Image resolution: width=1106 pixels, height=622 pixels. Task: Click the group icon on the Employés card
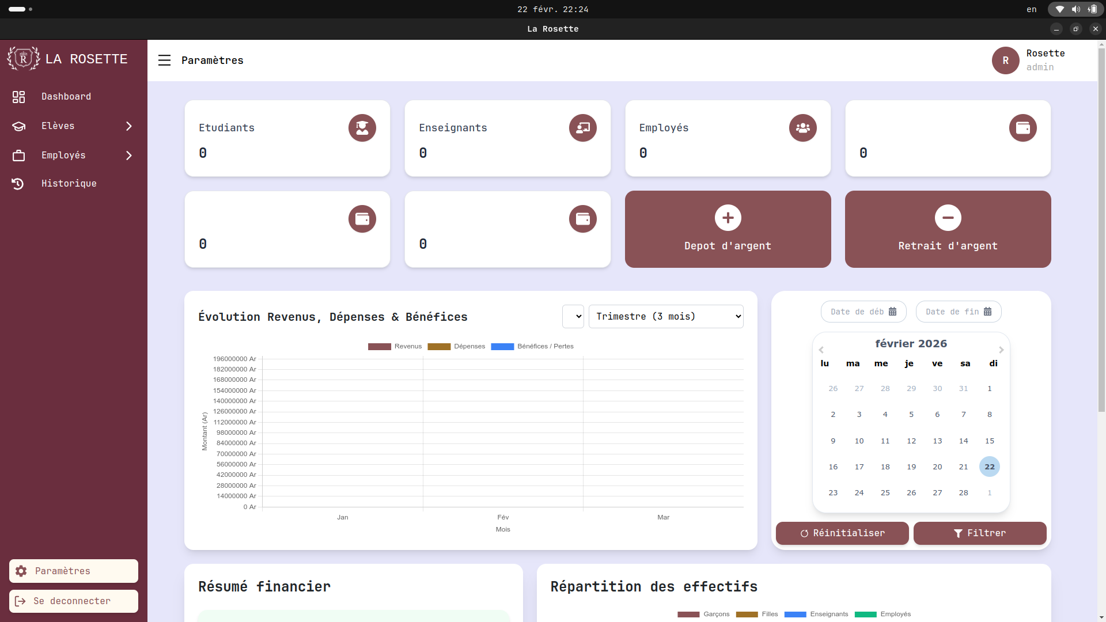(x=803, y=127)
